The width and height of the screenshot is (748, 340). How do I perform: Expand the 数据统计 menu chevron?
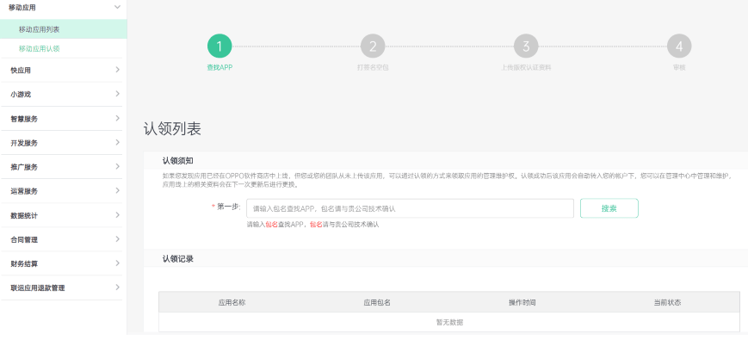[x=117, y=215]
